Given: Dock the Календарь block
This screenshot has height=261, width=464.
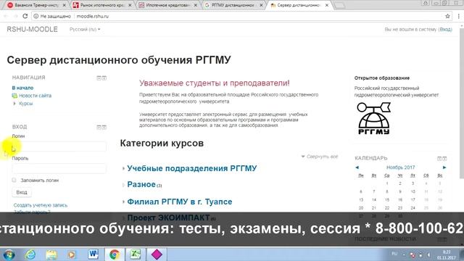Looking at the screenshot, I should click(x=444, y=159).
